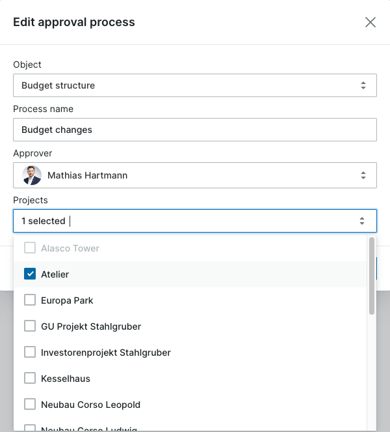Click the Projects field's up-down arrows icon

[362, 221]
